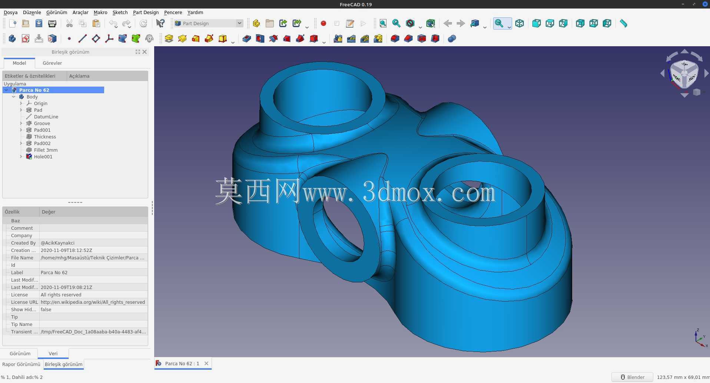Select the Pad002 tree item
The width and height of the screenshot is (710, 383).
tap(42, 144)
